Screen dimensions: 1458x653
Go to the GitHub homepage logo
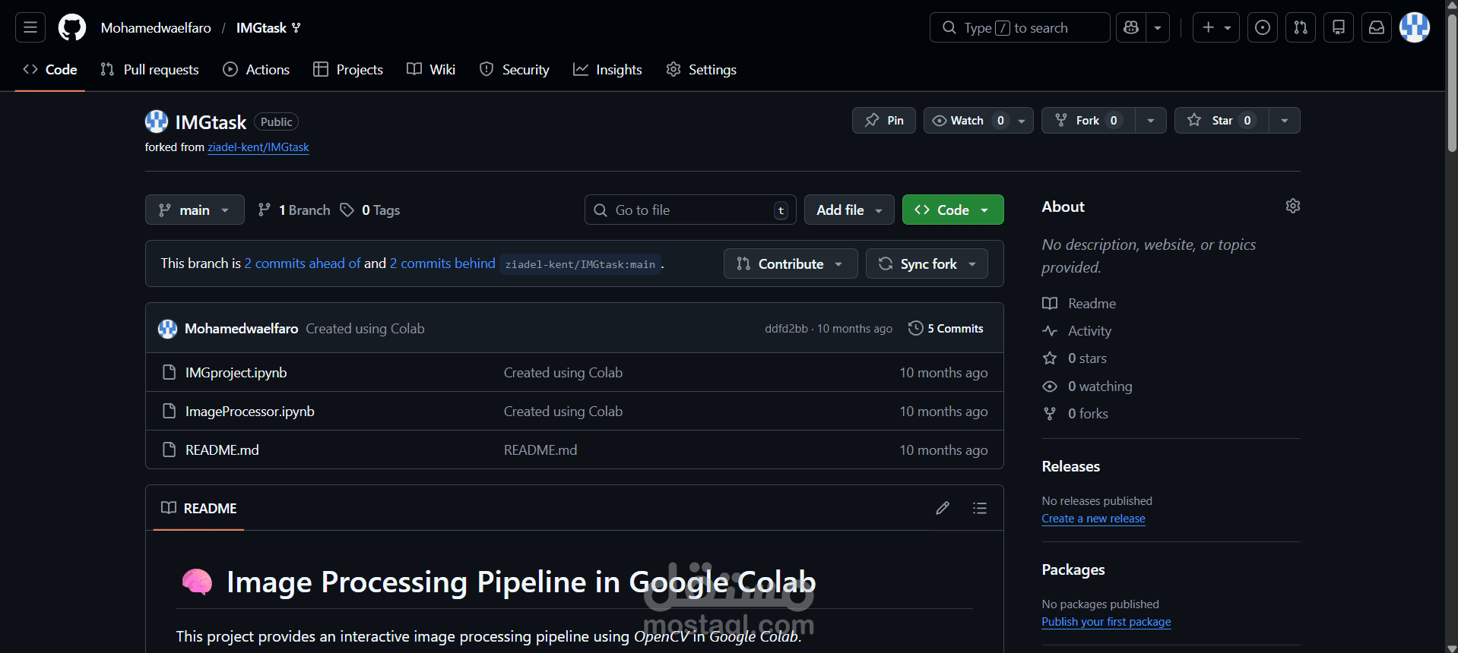click(x=72, y=27)
